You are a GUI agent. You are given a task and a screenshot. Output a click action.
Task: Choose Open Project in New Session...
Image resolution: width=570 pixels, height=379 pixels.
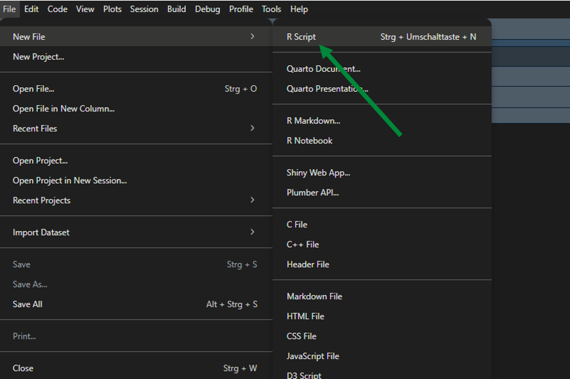pyautogui.click(x=136, y=181)
